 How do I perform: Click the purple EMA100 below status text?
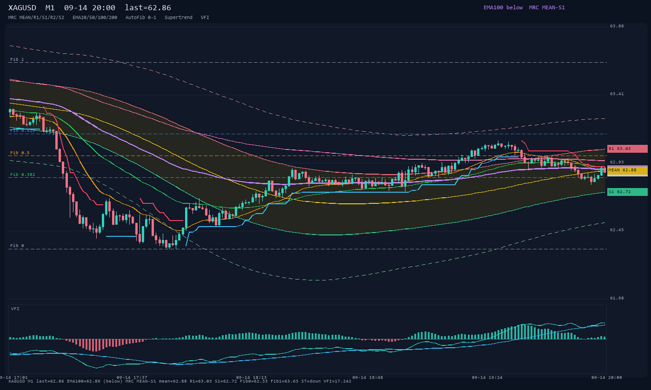[503, 7]
